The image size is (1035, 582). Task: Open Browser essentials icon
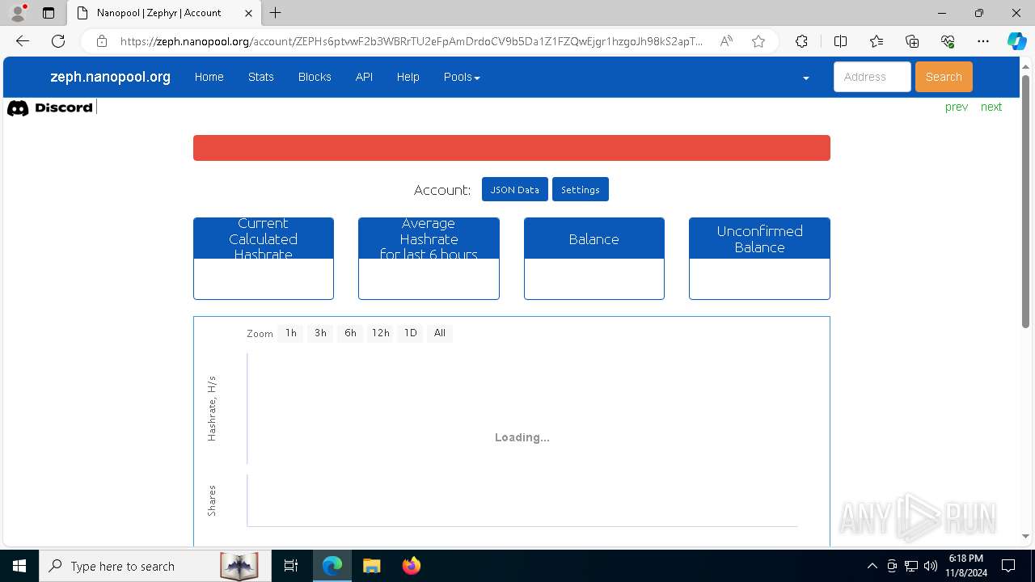click(x=948, y=41)
